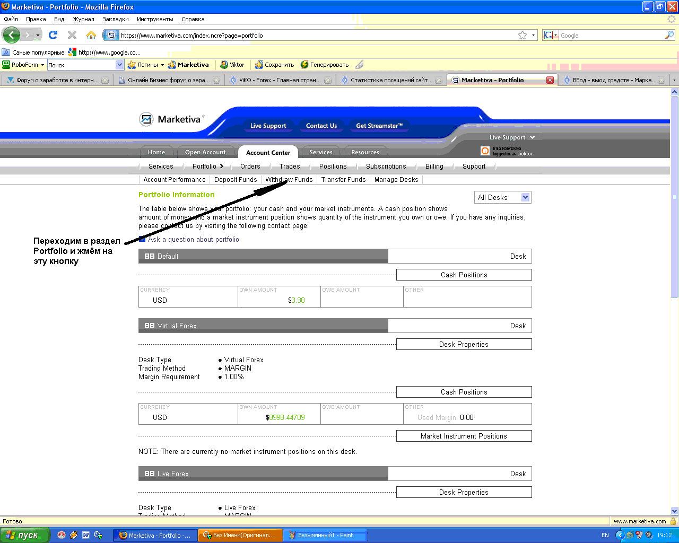Screen dimensions: 679x543
Task: Click the Ask a question icon
Action: click(142, 239)
